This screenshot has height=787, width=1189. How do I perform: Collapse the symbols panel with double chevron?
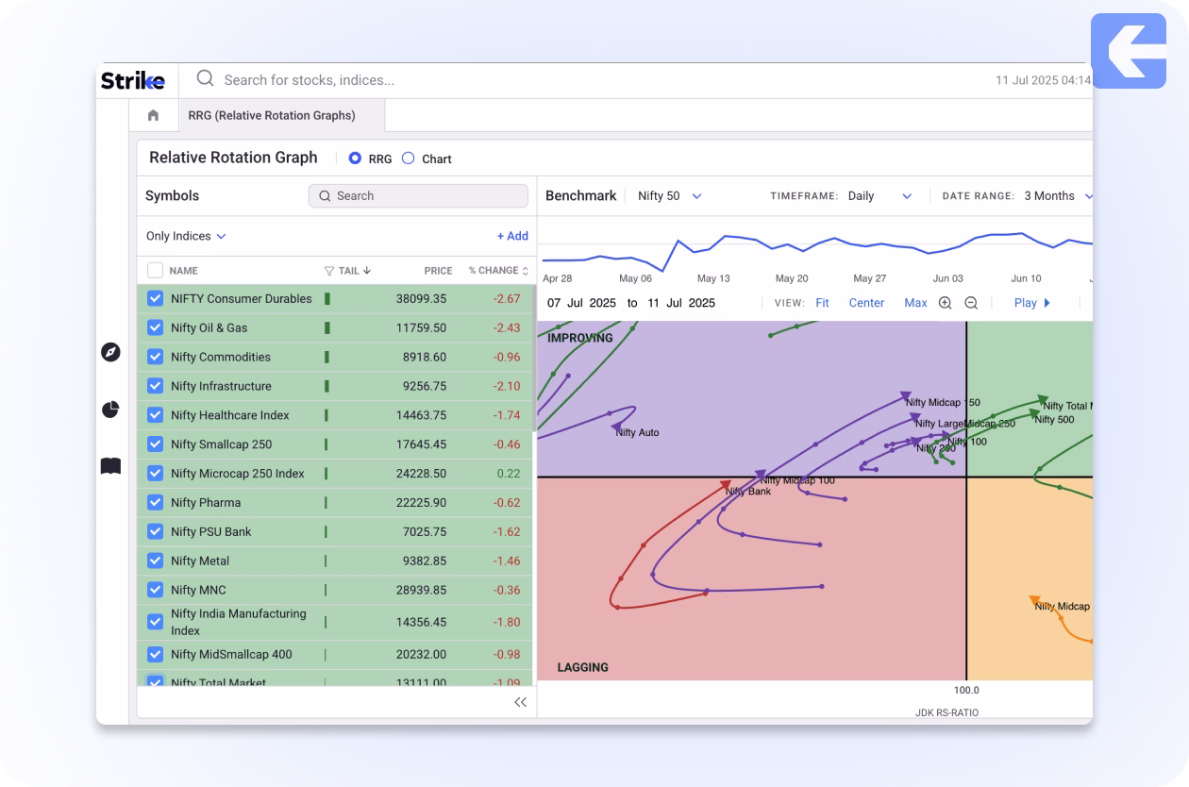[x=520, y=702]
